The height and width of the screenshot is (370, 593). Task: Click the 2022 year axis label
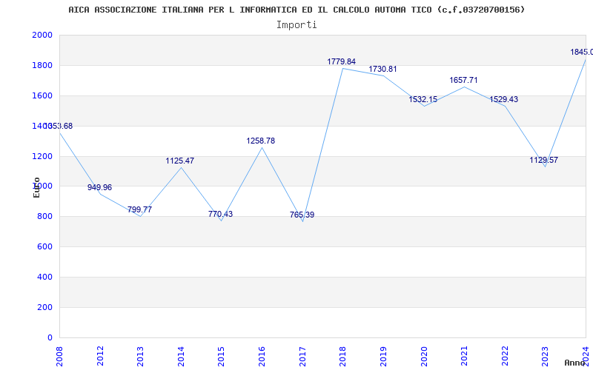(505, 357)
